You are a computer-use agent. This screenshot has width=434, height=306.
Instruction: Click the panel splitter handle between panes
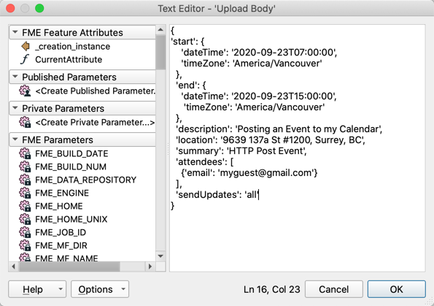(x=168, y=148)
